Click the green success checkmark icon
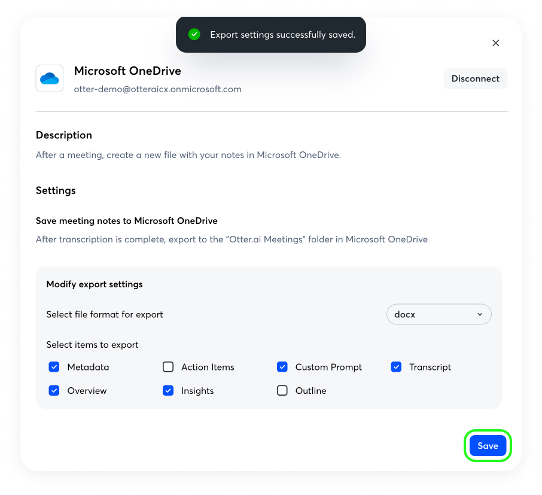Image resolution: width=542 pixels, height=495 pixels. pos(194,34)
